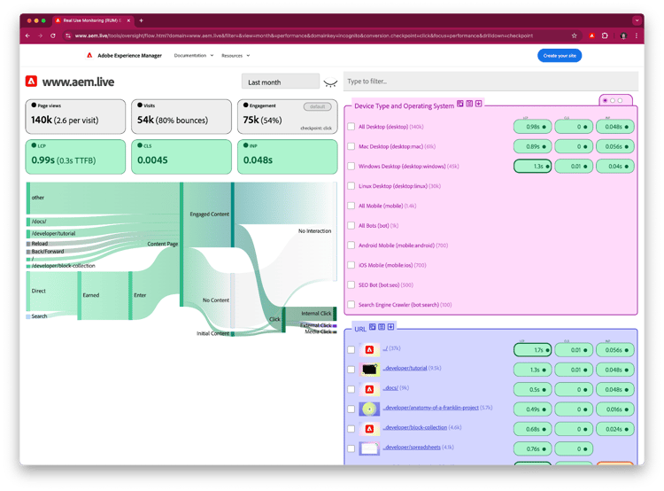
Task: Open the Adobe browser extension icon
Action: coord(592,35)
